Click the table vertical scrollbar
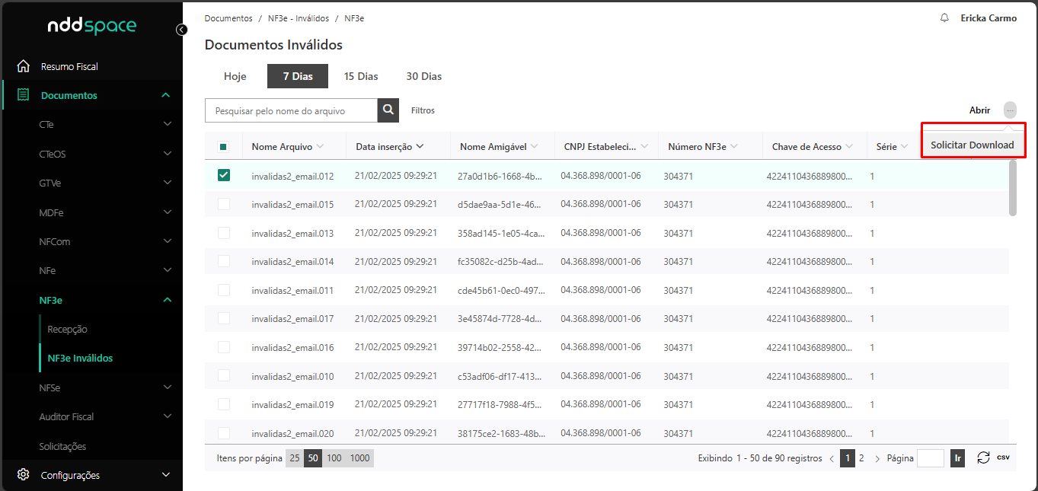Viewport: 1038px width, 491px height. tap(1012, 188)
